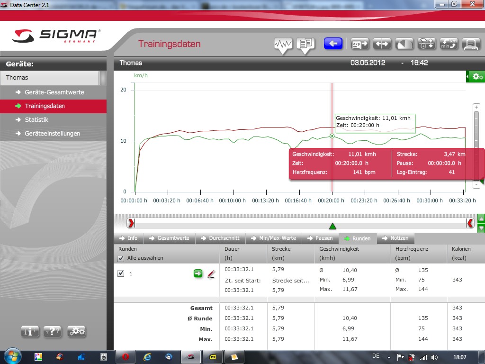The width and height of the screenshot is (485, 364).
Task: Click the export data icon
Action: [360, 44]
